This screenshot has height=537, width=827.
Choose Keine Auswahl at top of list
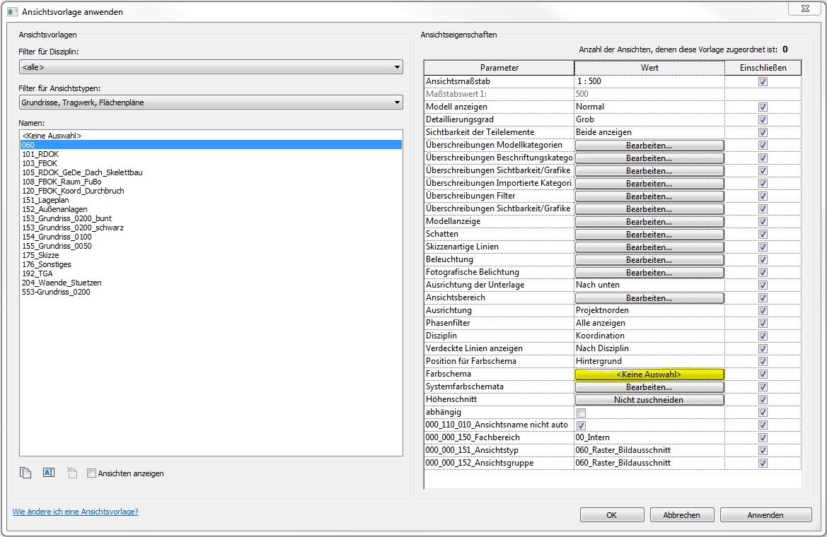(52, 135)
